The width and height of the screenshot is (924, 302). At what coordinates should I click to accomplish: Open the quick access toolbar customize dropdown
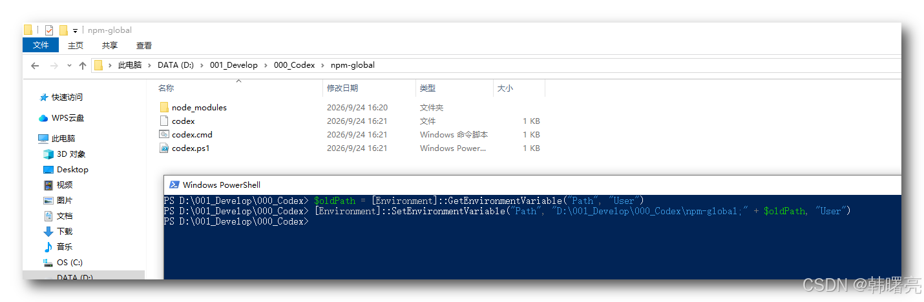pyautogui.click(x=75, y=30)
